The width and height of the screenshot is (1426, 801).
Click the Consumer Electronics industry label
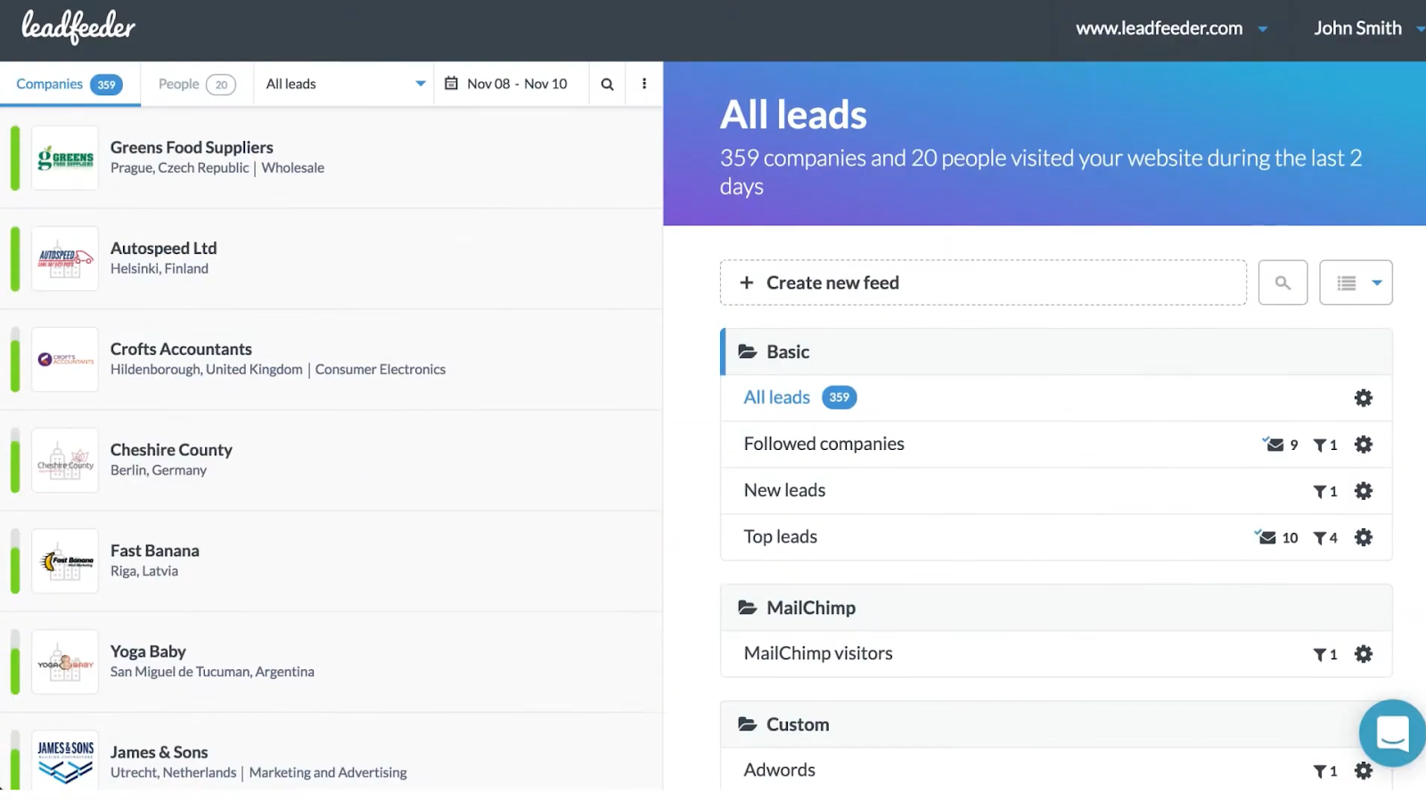coord(380,369)
